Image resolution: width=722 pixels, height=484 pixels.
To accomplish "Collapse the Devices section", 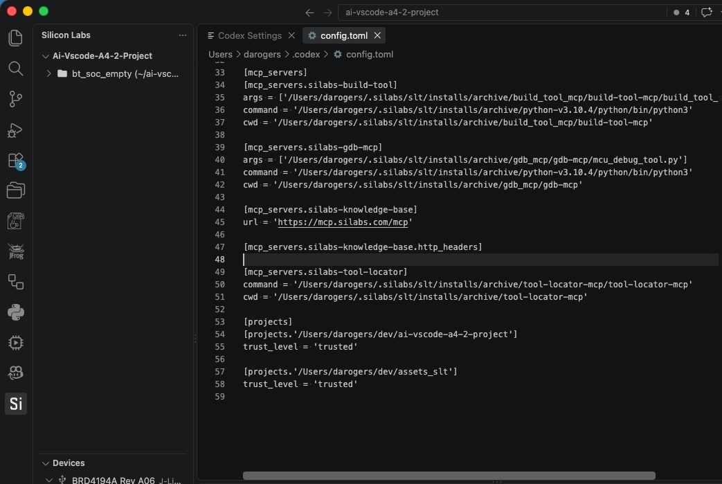I will (x=45, y=463).
